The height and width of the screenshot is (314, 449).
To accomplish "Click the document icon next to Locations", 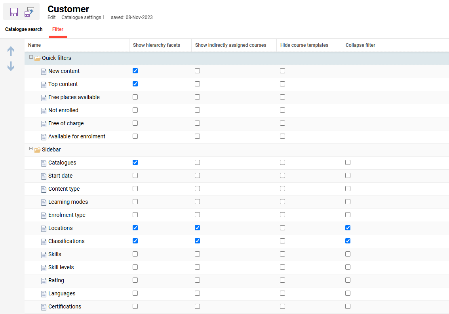I will coord(44,228).
